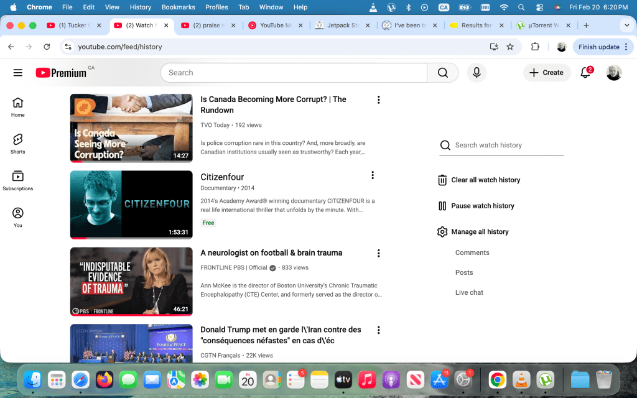637x398 pixels.
Task: Open more options for the Citizenfour video
Action: point(373,175)
